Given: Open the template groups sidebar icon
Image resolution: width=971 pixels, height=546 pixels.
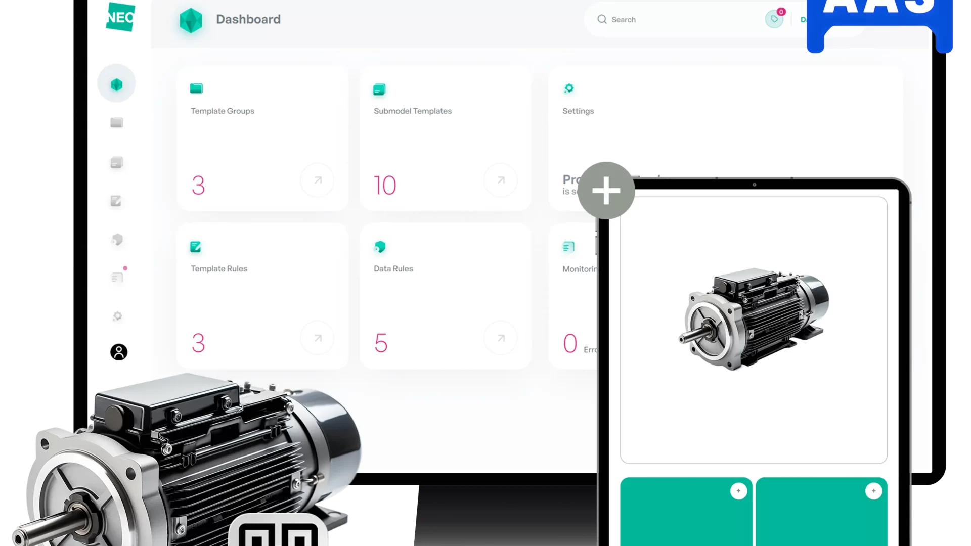Looking at the screenshot, I should pyautogui.click(x=117, y=123).
